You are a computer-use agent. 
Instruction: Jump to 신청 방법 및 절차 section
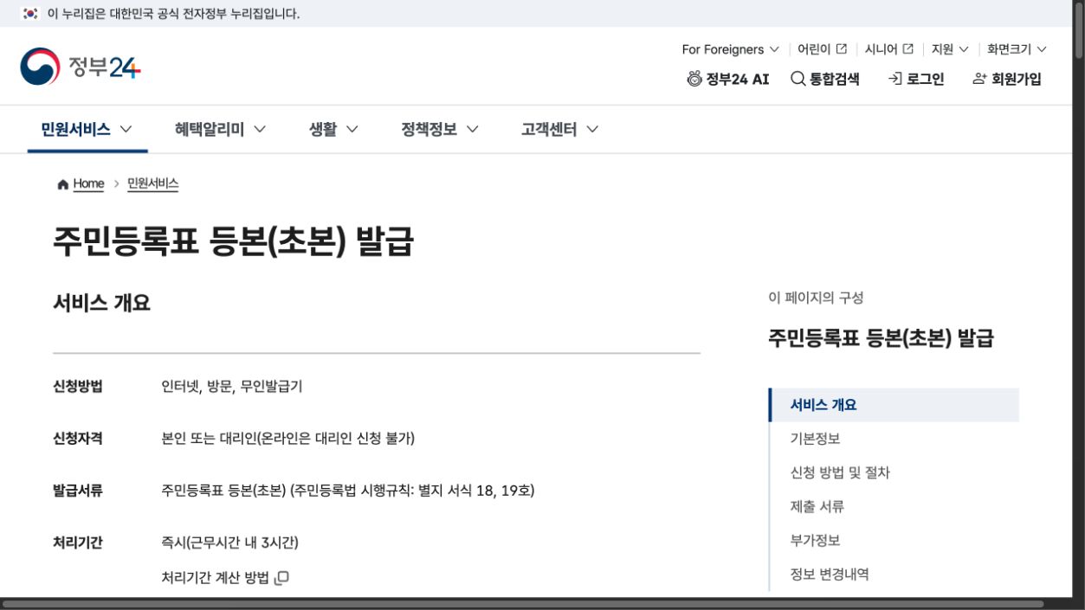(x=840, y=472)
